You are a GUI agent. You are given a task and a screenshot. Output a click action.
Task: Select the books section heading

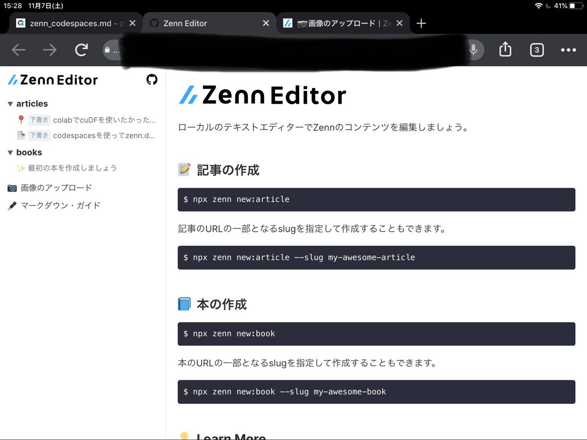click(29, 153)
